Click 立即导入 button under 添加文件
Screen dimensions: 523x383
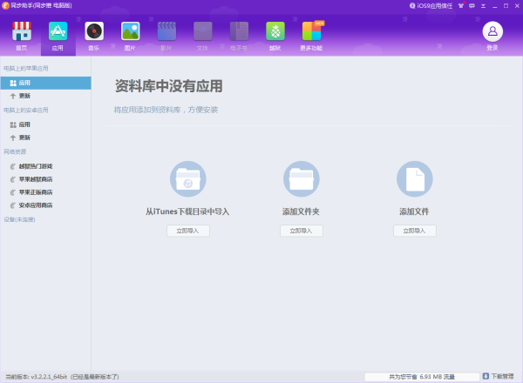414,231
